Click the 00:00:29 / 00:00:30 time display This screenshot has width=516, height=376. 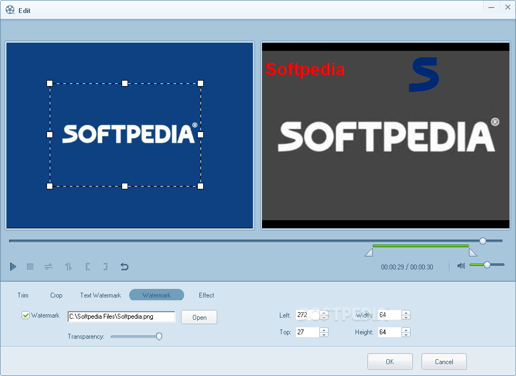pyautogui.click(x=407, y=267)
